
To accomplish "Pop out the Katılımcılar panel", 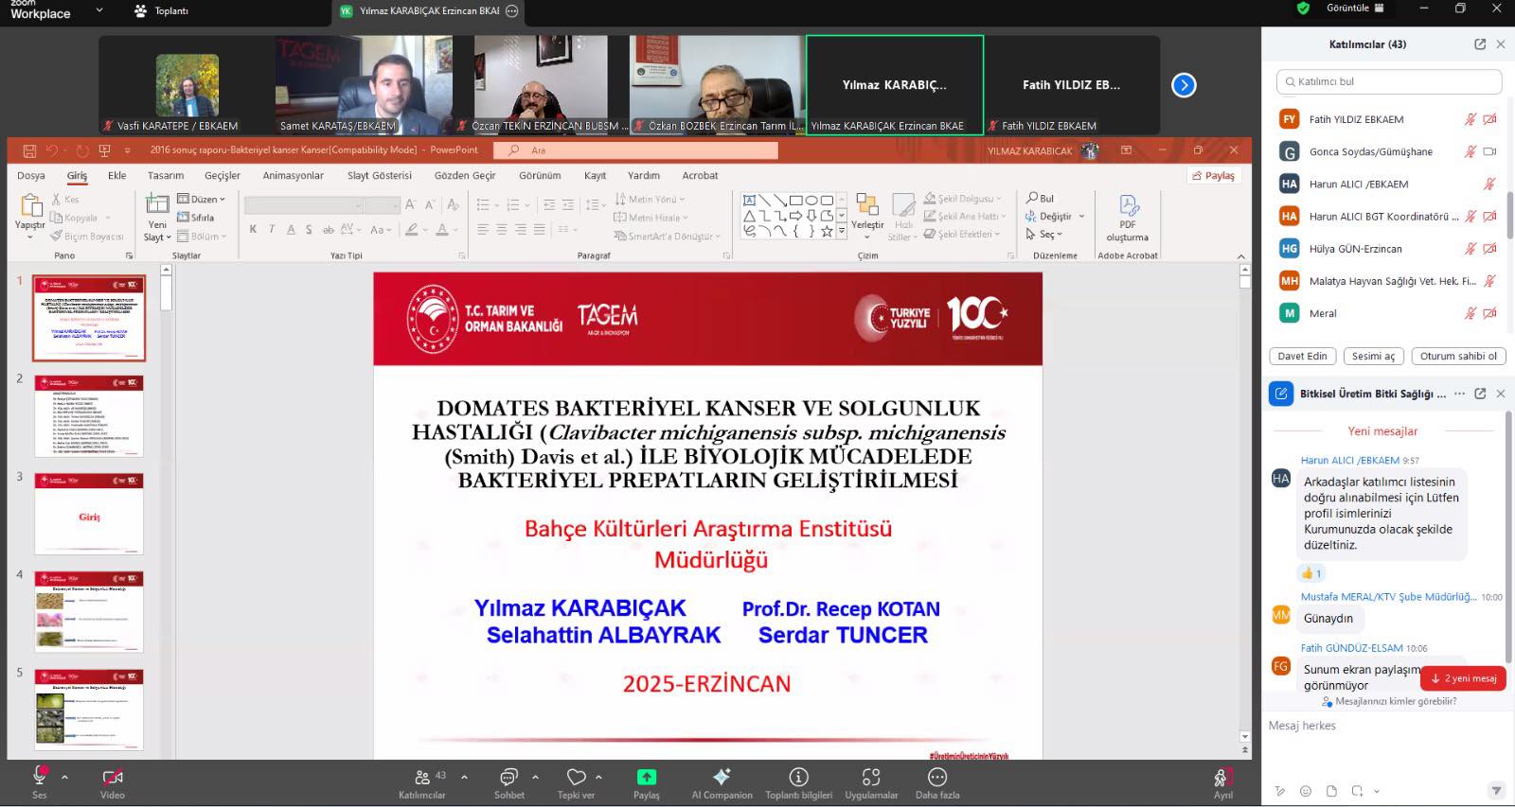I will click(x=1480, y=44).
